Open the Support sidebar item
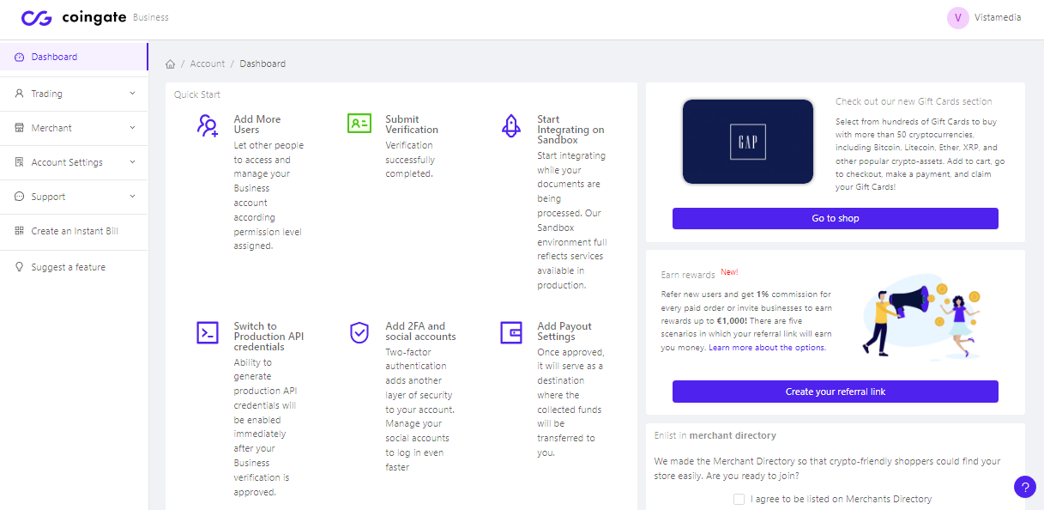Screen dimensions: 1044x510 coord(74,197)
